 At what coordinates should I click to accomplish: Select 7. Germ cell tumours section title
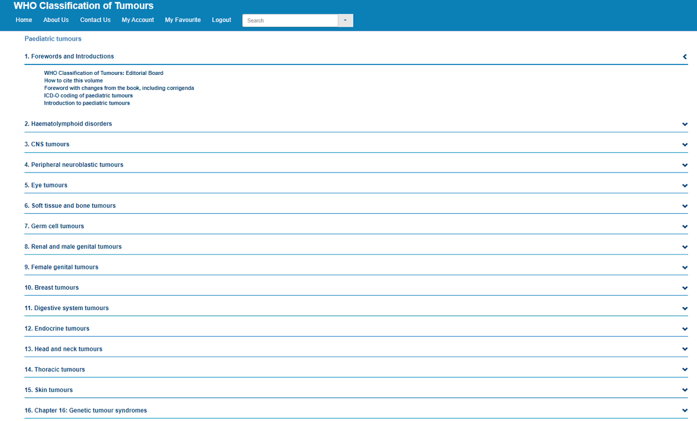(54, 226)
